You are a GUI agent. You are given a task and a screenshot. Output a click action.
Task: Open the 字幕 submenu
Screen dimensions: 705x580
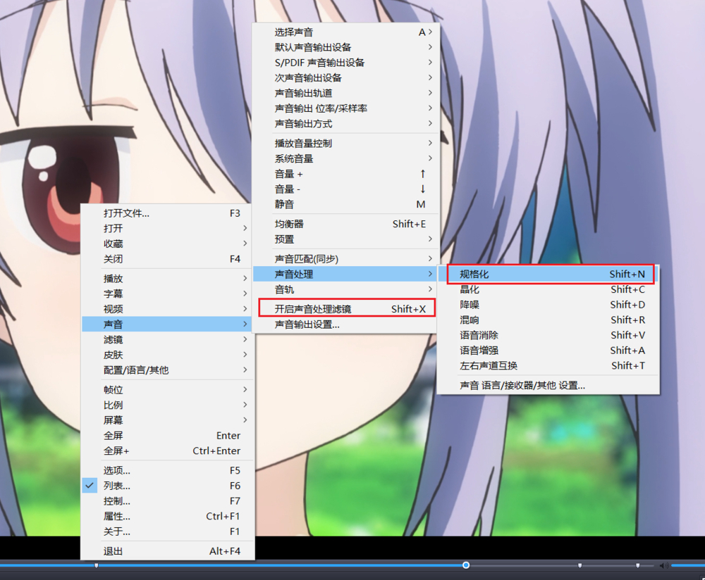[x=168, y=294]
